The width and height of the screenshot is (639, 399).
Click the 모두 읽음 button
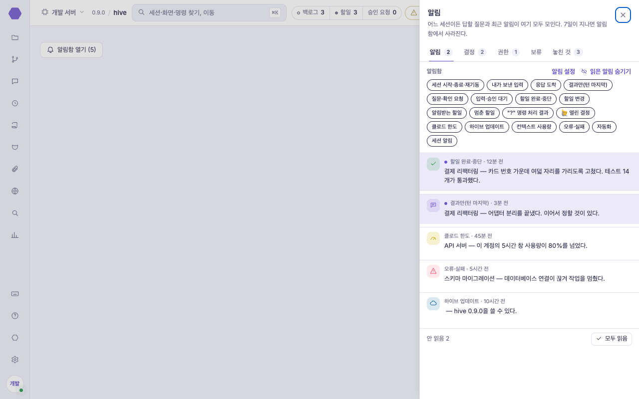pyautogui.click(x=612, y=339)
